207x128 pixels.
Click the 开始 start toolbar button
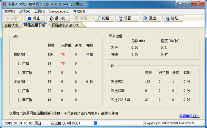[x=13, y=18]
